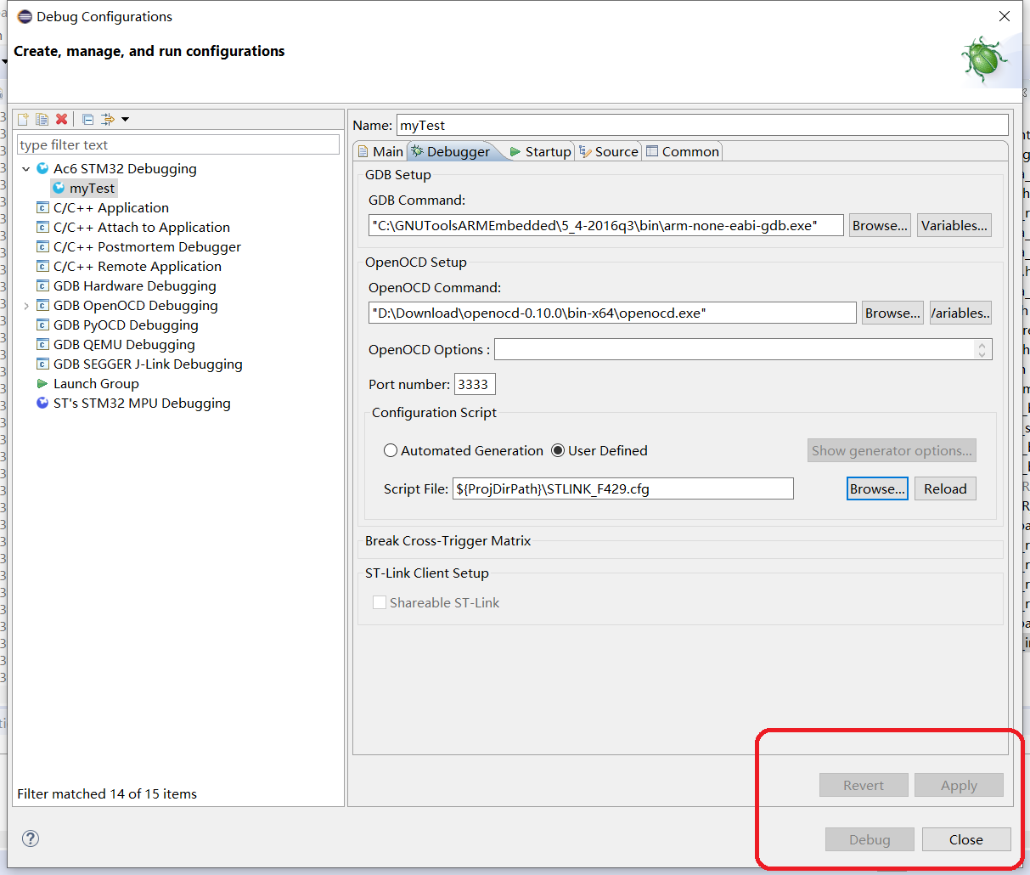Delete selected configuration with red X
This screenshot has height=875, width=1030.
pos(61,119)
